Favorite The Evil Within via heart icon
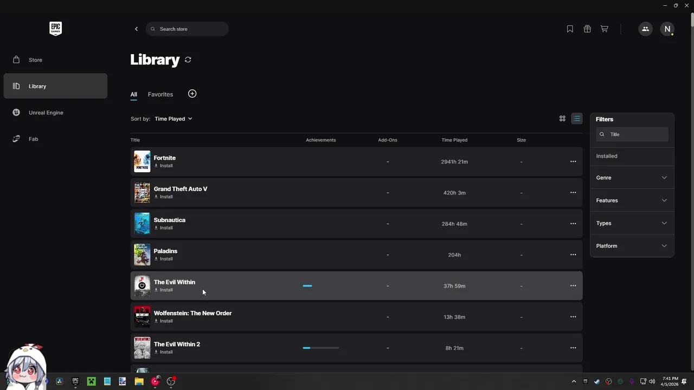The width and height of the screenshot is (694, 390). [142, 285]
